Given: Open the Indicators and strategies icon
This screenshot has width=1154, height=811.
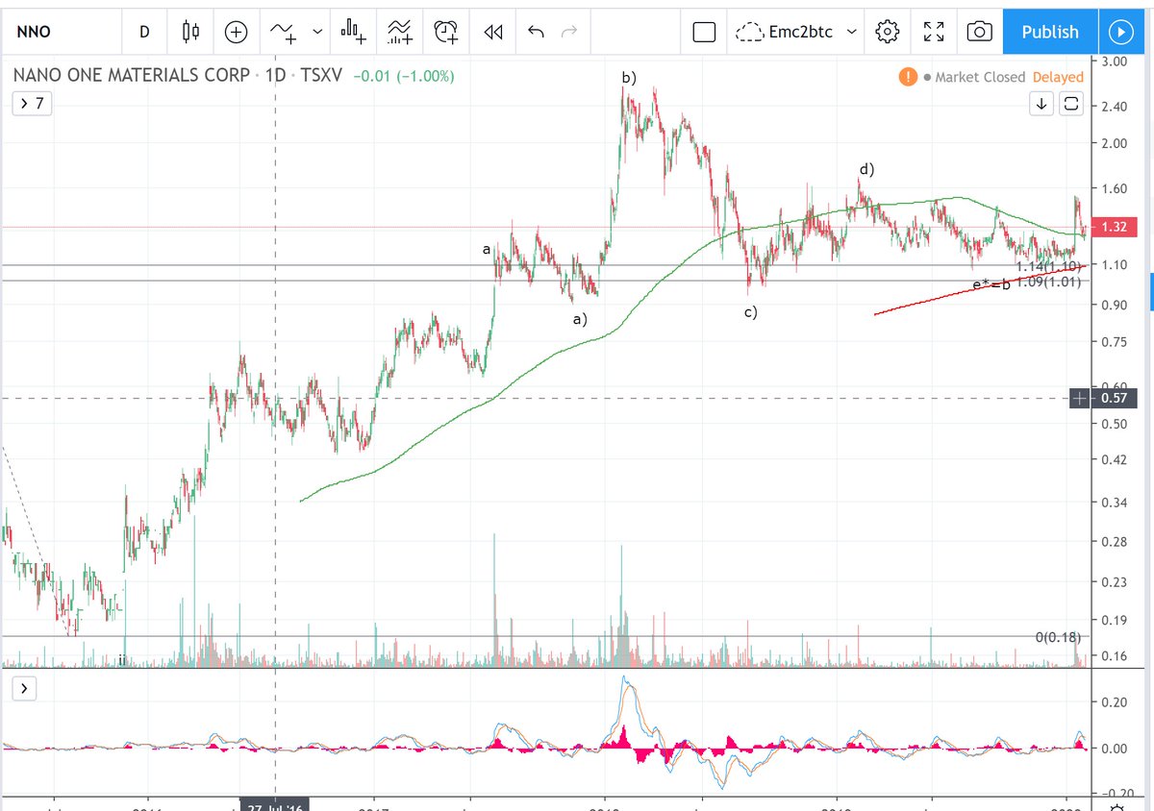Looking at the screenshot, I should coord(284,32).
